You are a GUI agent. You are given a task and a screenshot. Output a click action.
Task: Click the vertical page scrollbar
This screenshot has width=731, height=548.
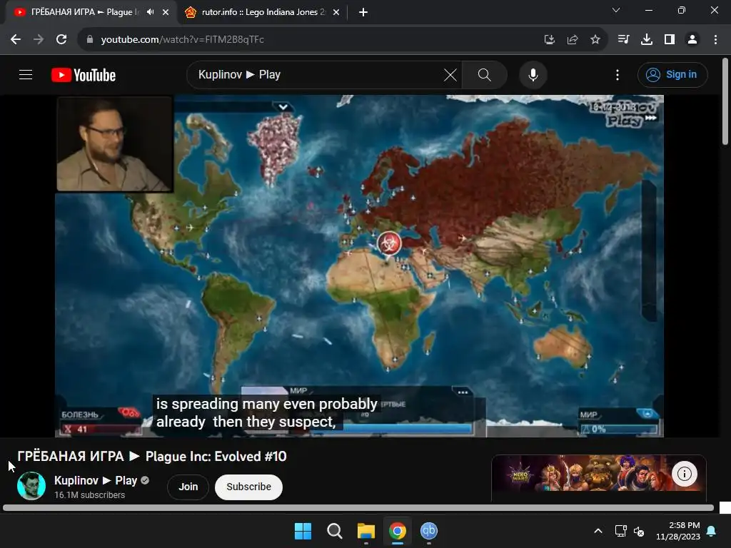coord(725,101)
